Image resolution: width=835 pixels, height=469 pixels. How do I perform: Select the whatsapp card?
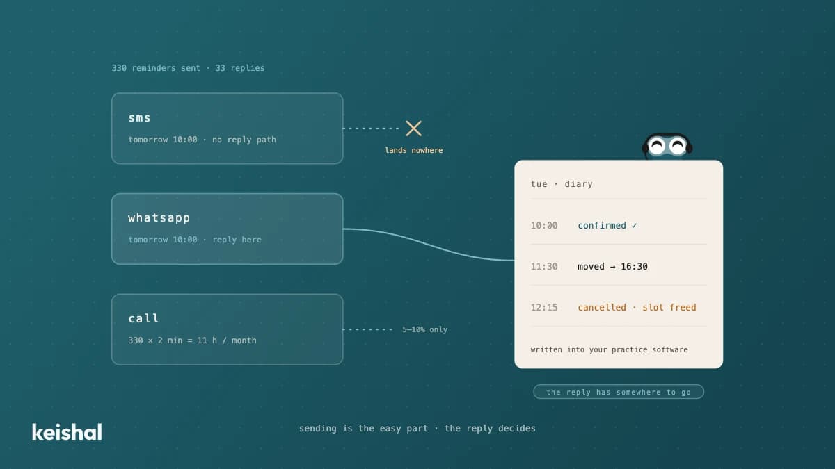coord(227,229)
